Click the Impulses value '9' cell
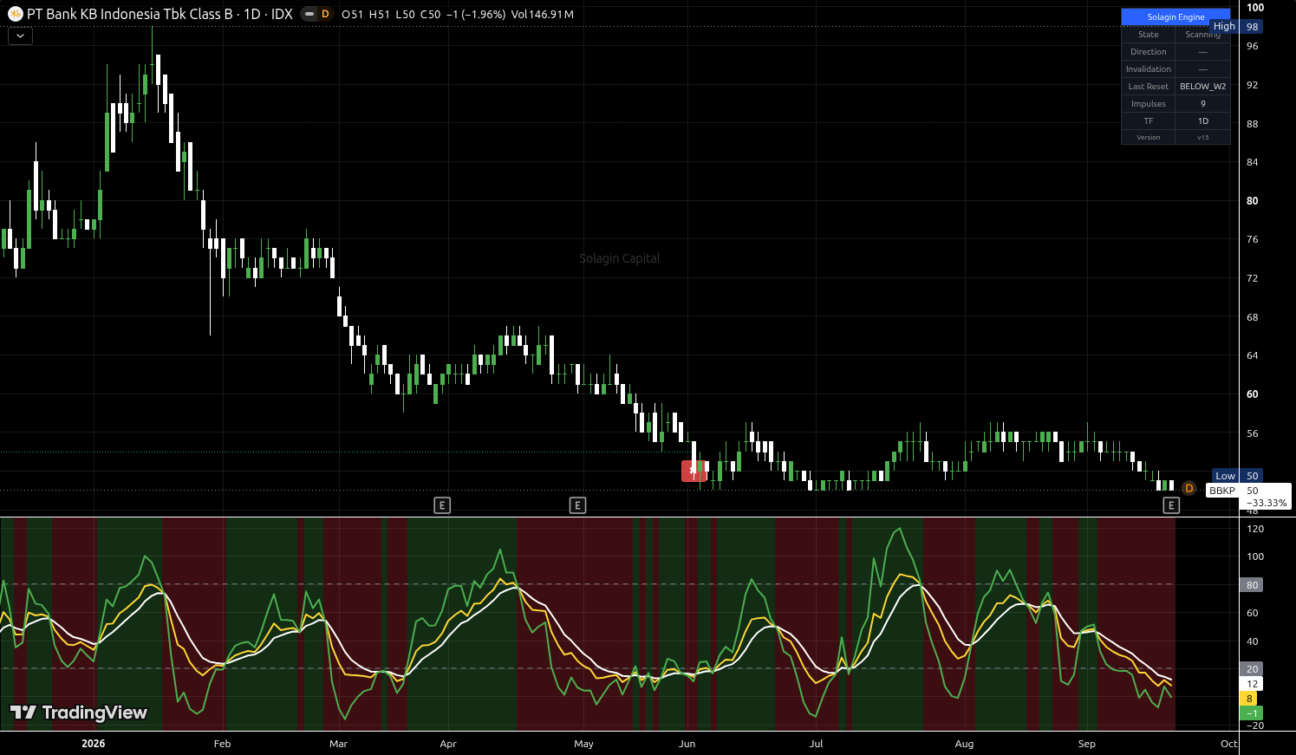 tap(1202, 104)
